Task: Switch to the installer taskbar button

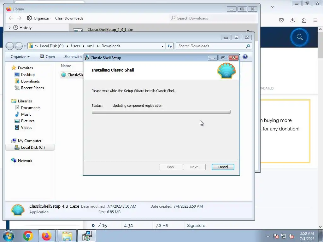Action: tap(87, 236)
